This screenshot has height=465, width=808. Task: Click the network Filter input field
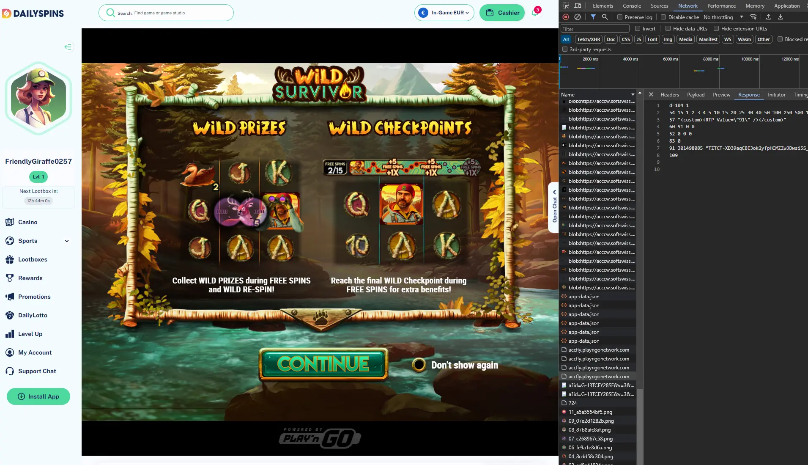(x=594, y=29)
